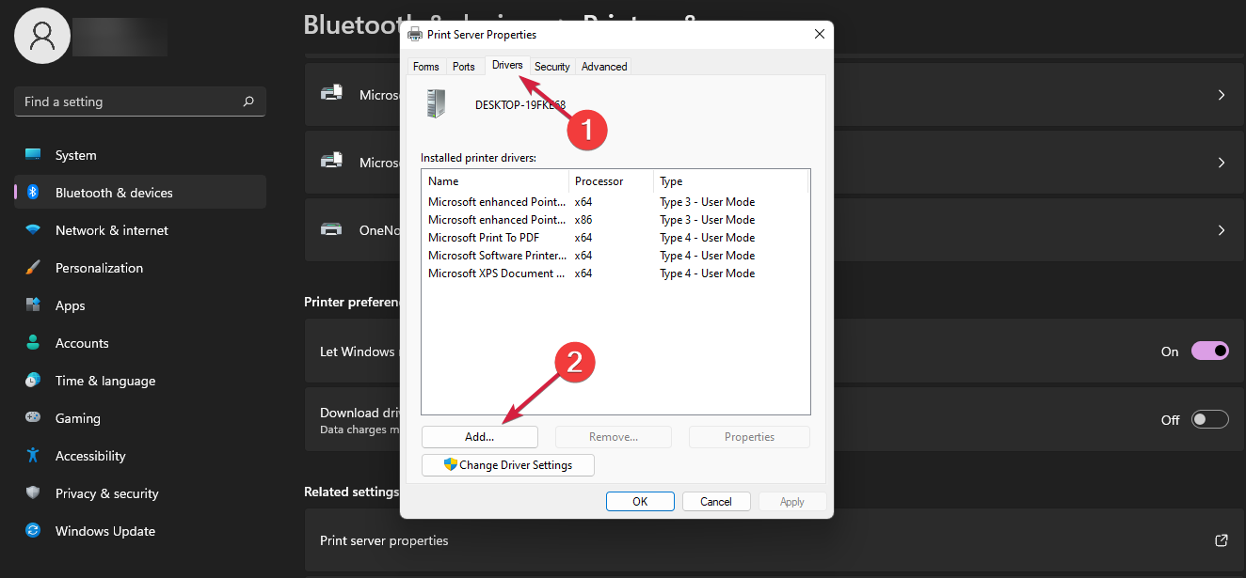Click the Windows Update refresh icon
This screenshot has height=578, width=1246.
pyautogui.click(x=33, y=531)
